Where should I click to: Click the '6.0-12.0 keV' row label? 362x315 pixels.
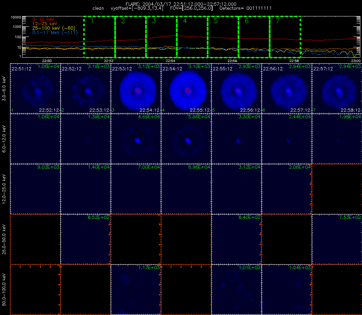coord(4,139)
